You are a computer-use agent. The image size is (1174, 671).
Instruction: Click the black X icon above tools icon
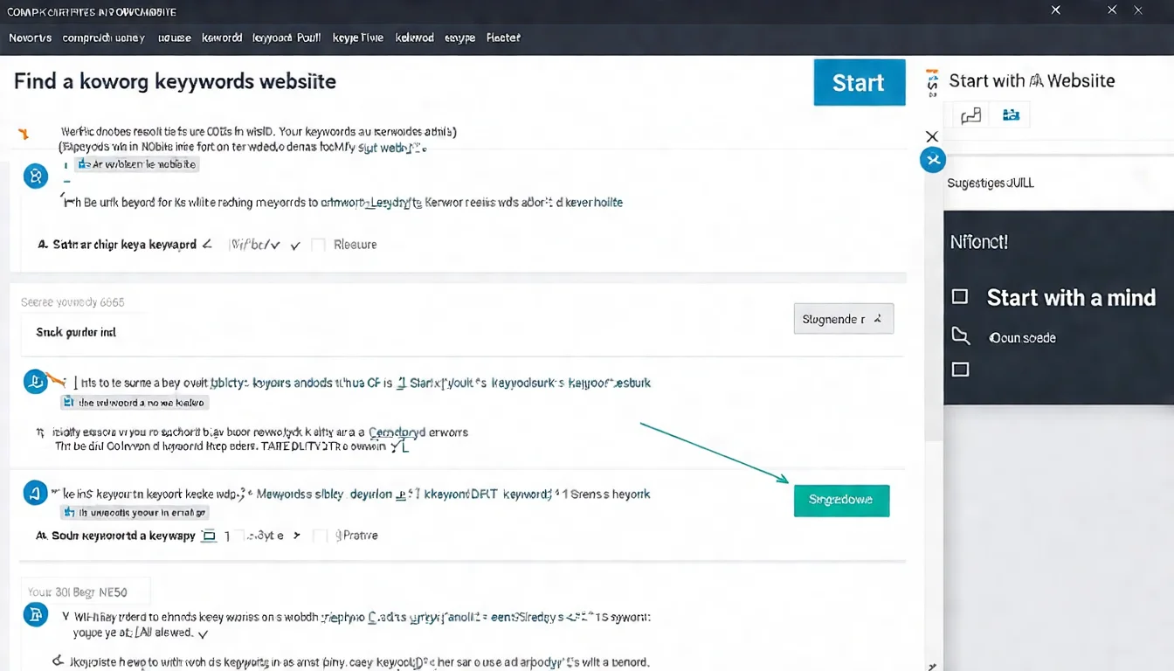click(932, 136)
